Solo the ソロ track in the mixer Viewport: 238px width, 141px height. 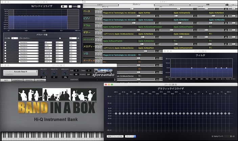tap(98, 54)
